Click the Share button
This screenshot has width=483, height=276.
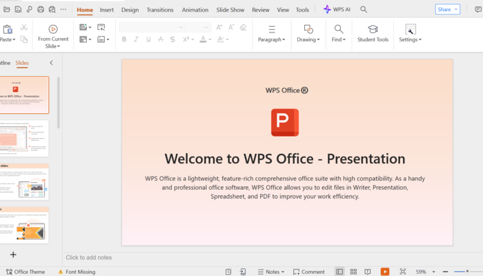tap(448, 10)
